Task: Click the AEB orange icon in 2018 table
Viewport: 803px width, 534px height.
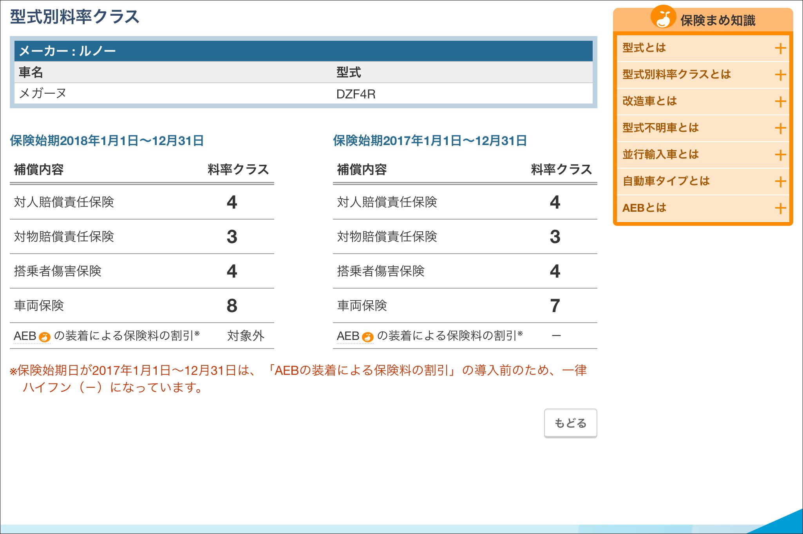Action: pos(45,337)
